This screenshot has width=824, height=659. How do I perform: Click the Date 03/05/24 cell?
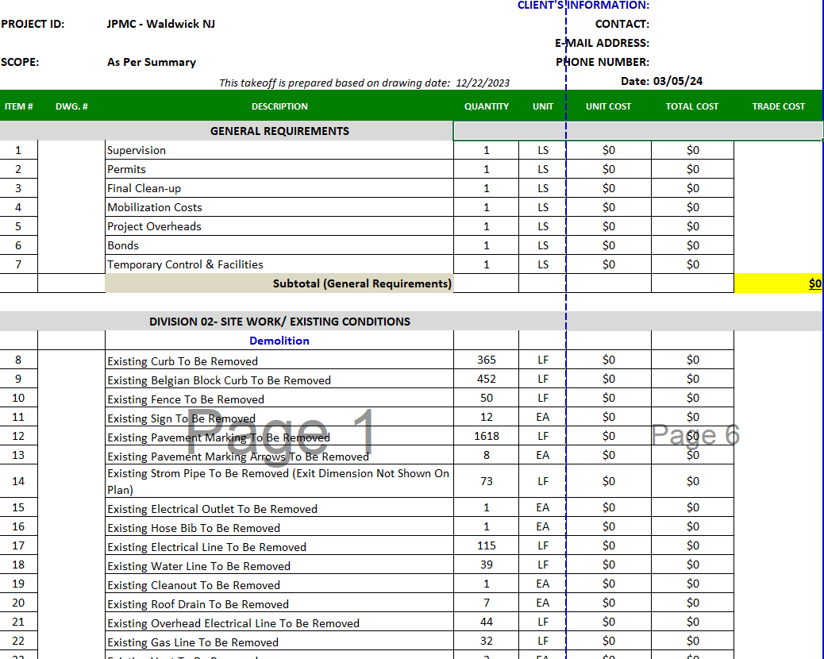pos(661,81)
